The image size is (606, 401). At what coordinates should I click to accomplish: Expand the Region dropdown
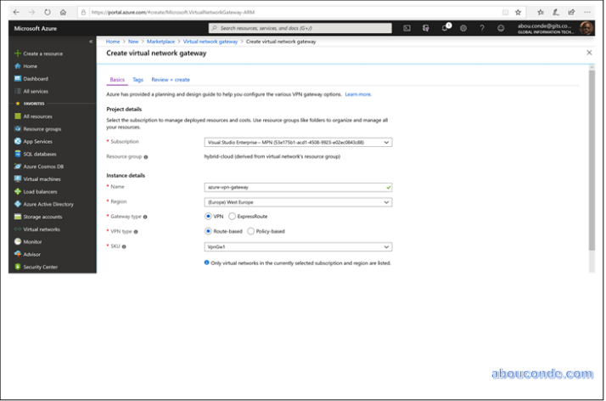[x=298, y=202]
